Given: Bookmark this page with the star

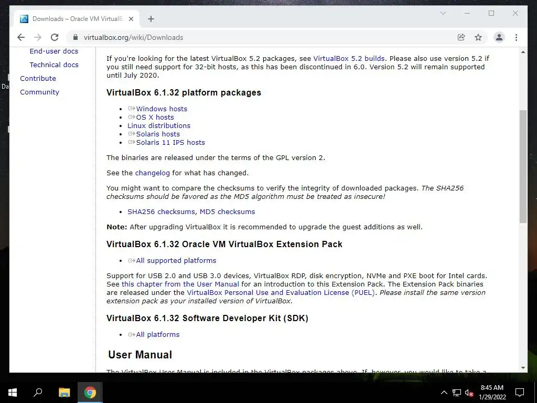Looking at the screenshot, I should [x=478, y=37].
